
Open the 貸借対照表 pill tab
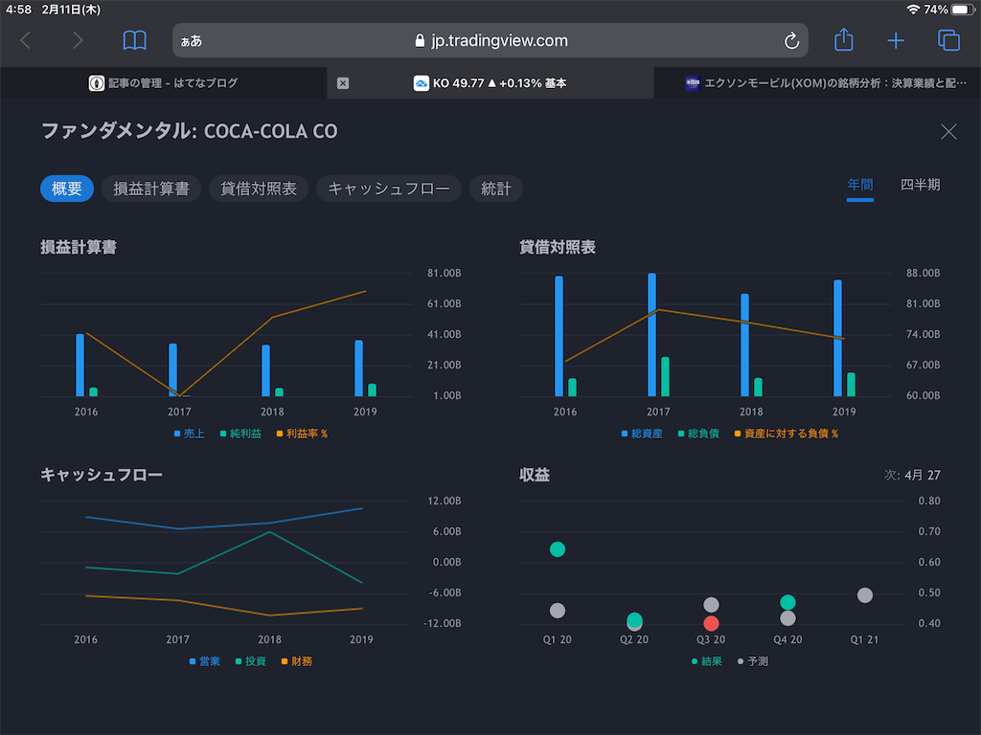[259, 189]
